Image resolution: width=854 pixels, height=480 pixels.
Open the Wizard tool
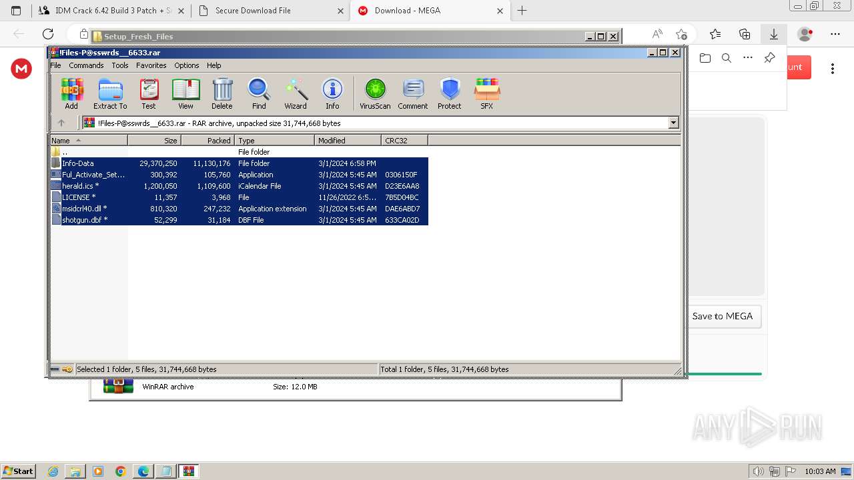296,93
